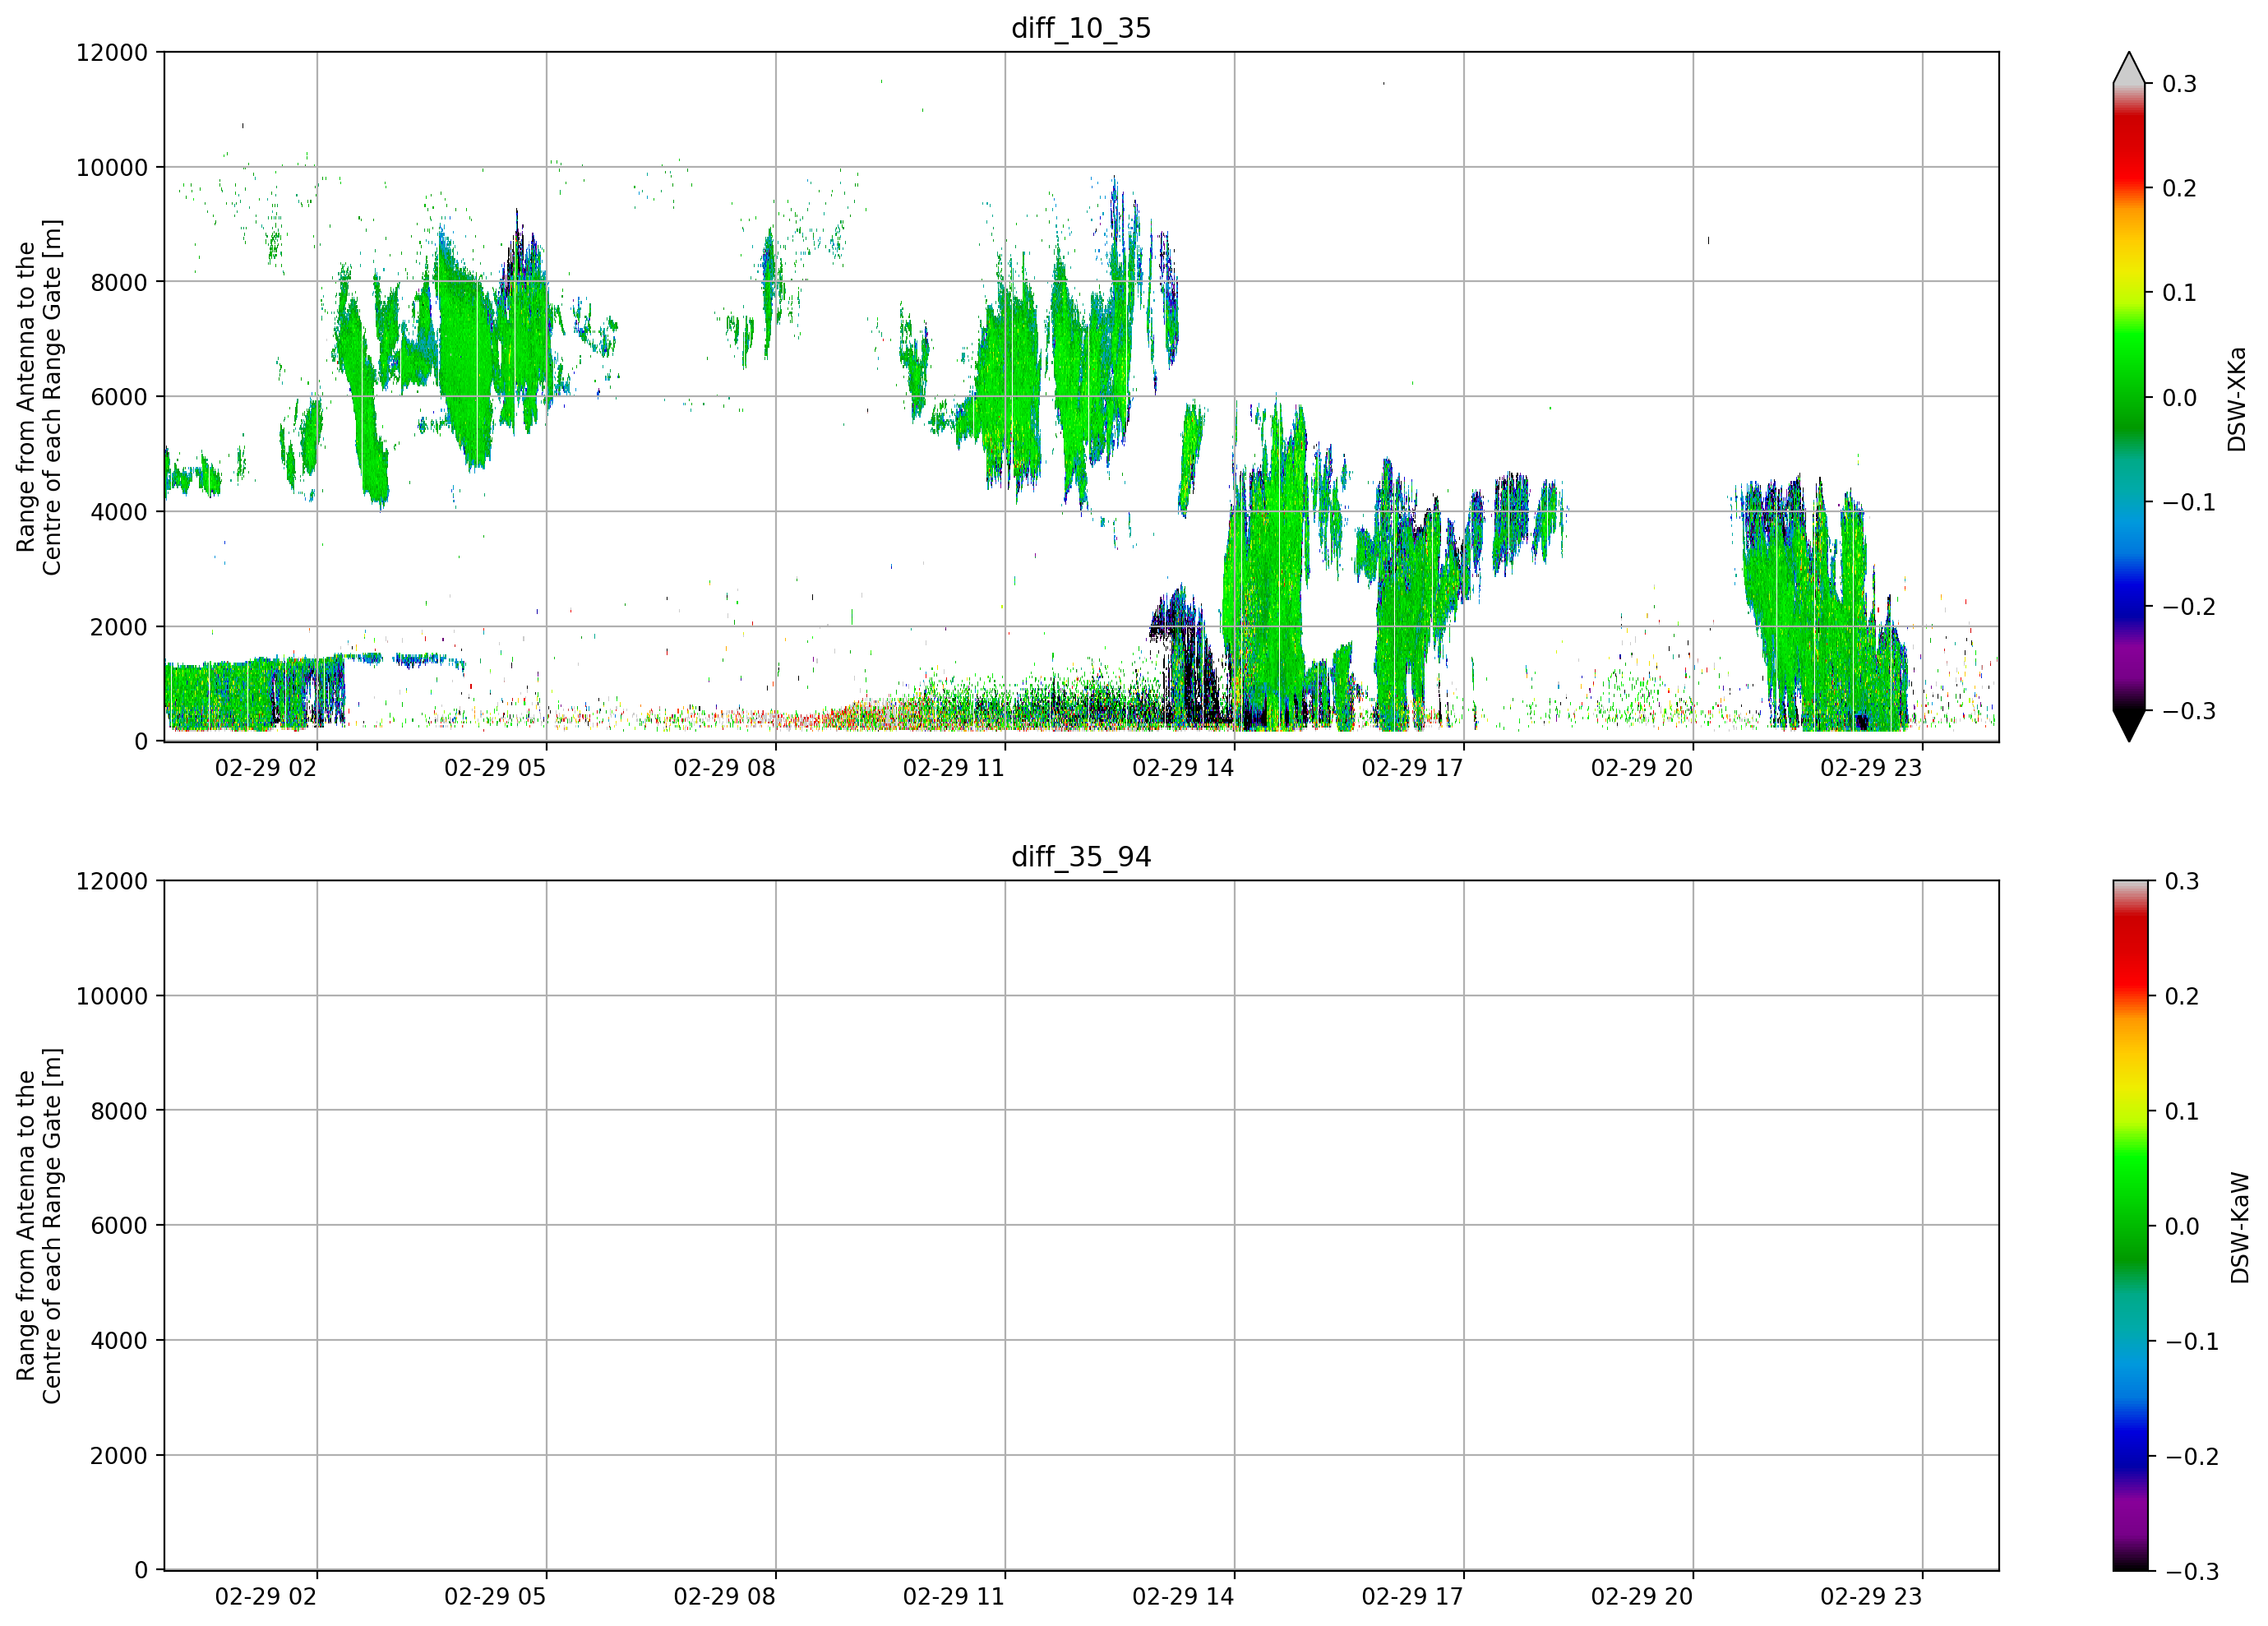This screenshot has height=1626, width=2268.
Task: Click the 02-29 08 tick label on top plot
Action: coord(724,768)
